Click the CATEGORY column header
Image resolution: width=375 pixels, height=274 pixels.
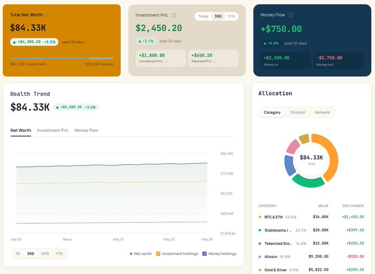267,206
